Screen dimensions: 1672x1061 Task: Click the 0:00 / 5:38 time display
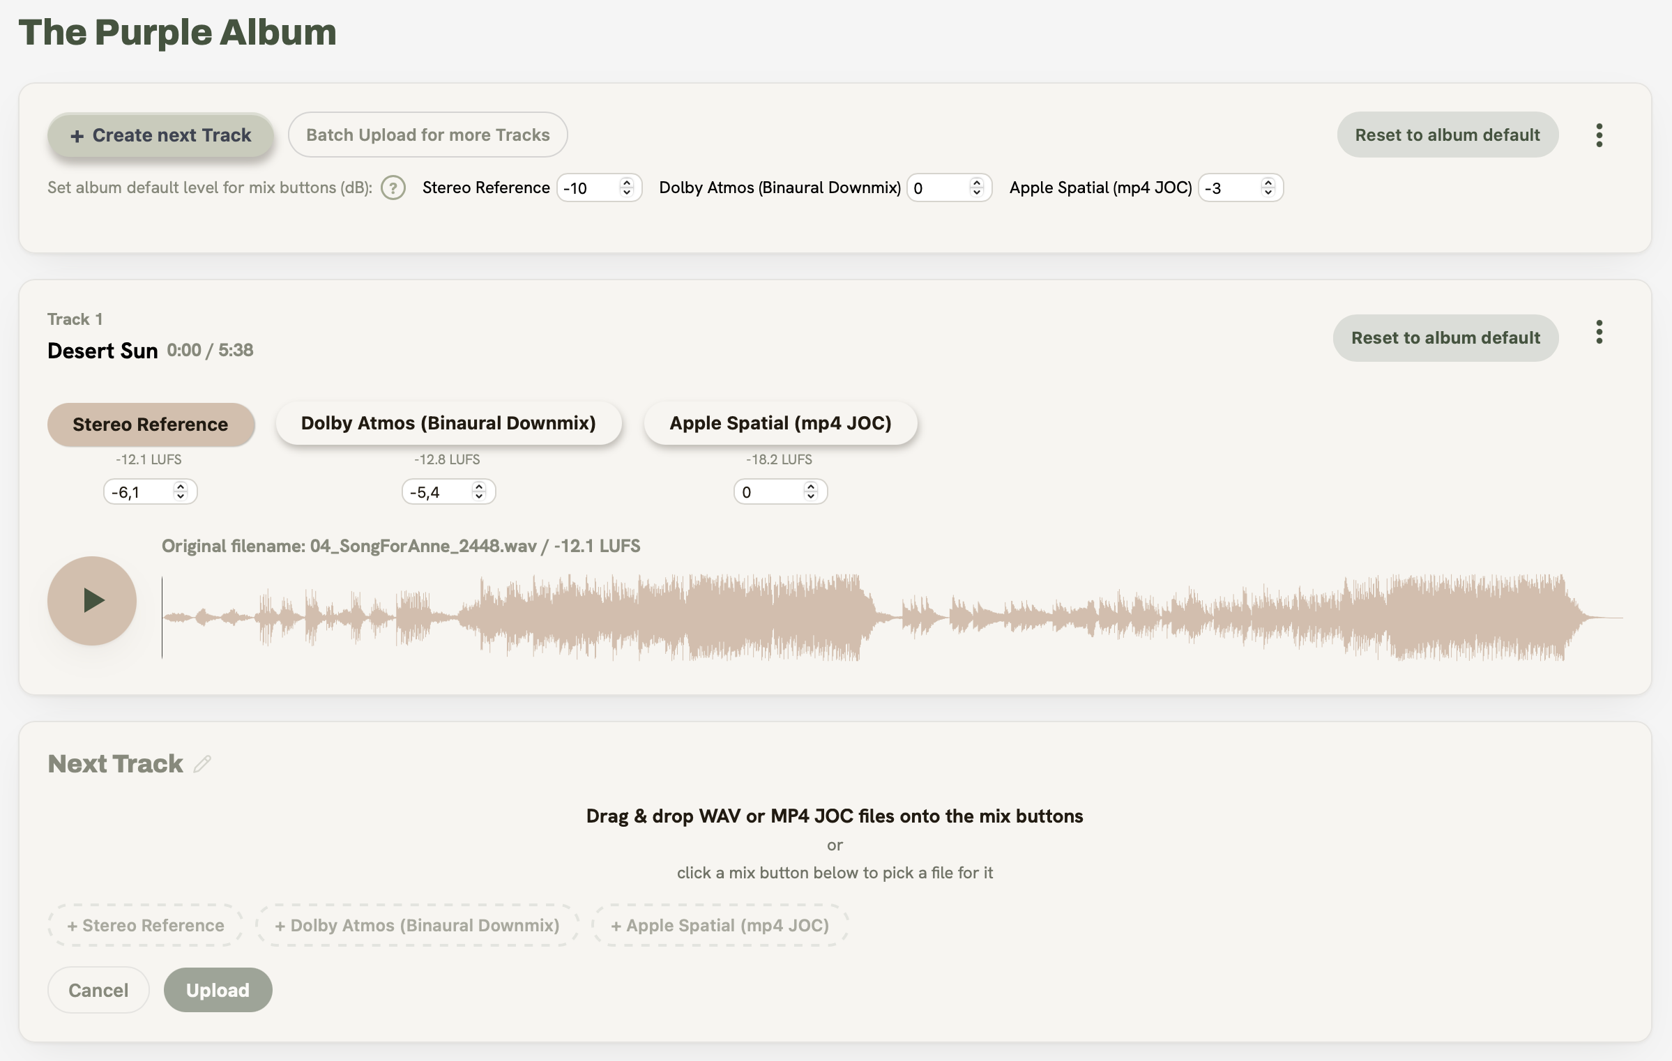pyautogui.click(x=210, y=350)
